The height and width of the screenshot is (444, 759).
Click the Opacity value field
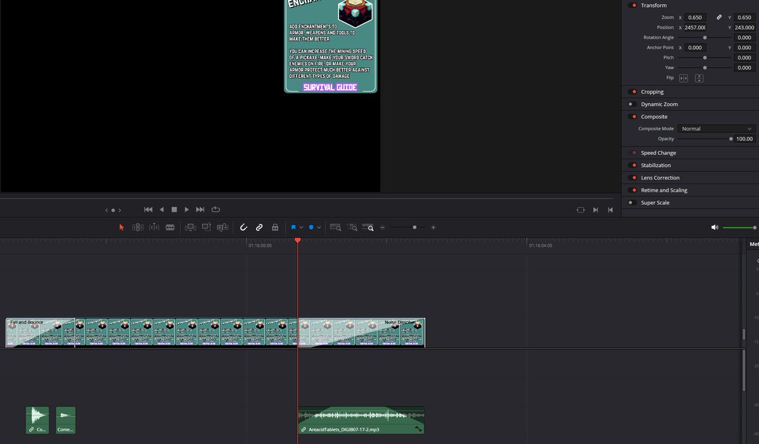[x=745, y=139]
